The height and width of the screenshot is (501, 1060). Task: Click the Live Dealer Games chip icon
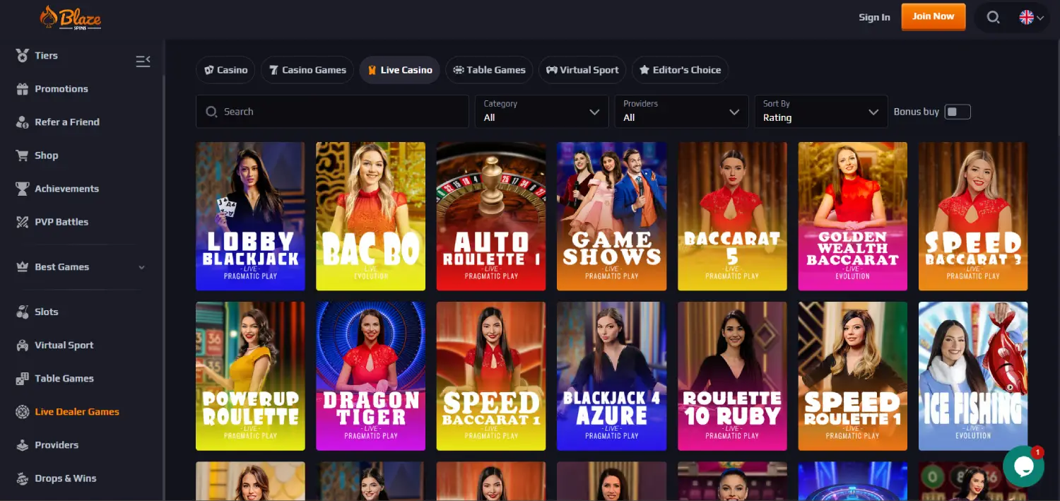pos(22,412)
